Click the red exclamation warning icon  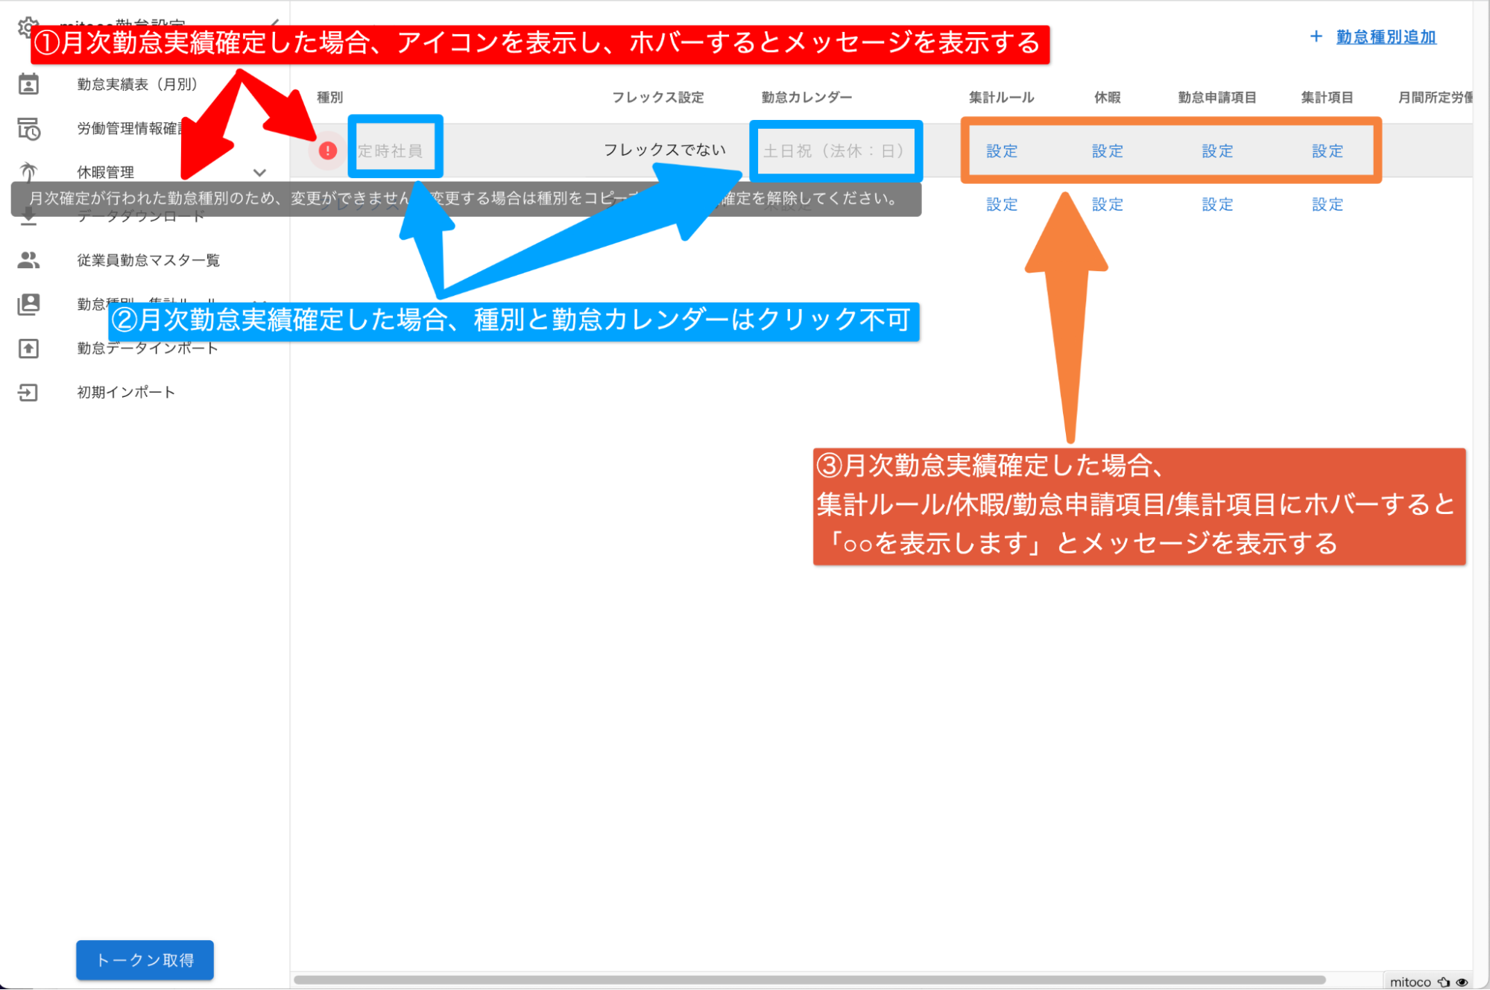point(327,150)
